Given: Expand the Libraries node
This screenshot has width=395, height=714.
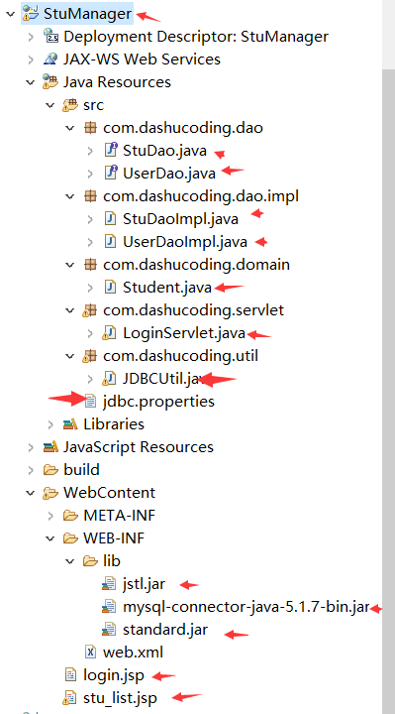Looking at the screenshot, I should pos(50,424).
